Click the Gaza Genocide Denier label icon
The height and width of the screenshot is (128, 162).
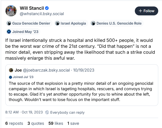pyautogui.click(x=9, y=23)
